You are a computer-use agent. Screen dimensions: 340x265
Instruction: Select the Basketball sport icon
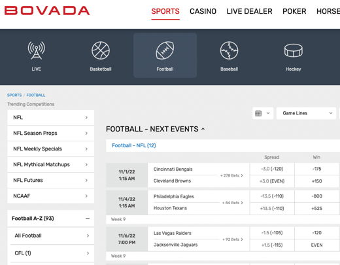(101, 50)
